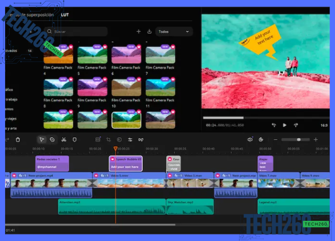335x241 pixels.
Task: Select the Video 7.mov clip
Action: tap(279, 180)
